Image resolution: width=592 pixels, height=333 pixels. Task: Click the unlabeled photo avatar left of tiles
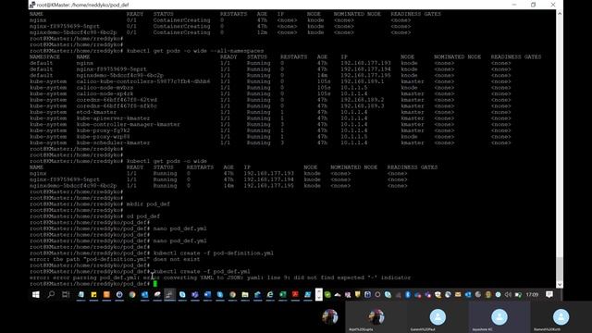click(329, 316)
